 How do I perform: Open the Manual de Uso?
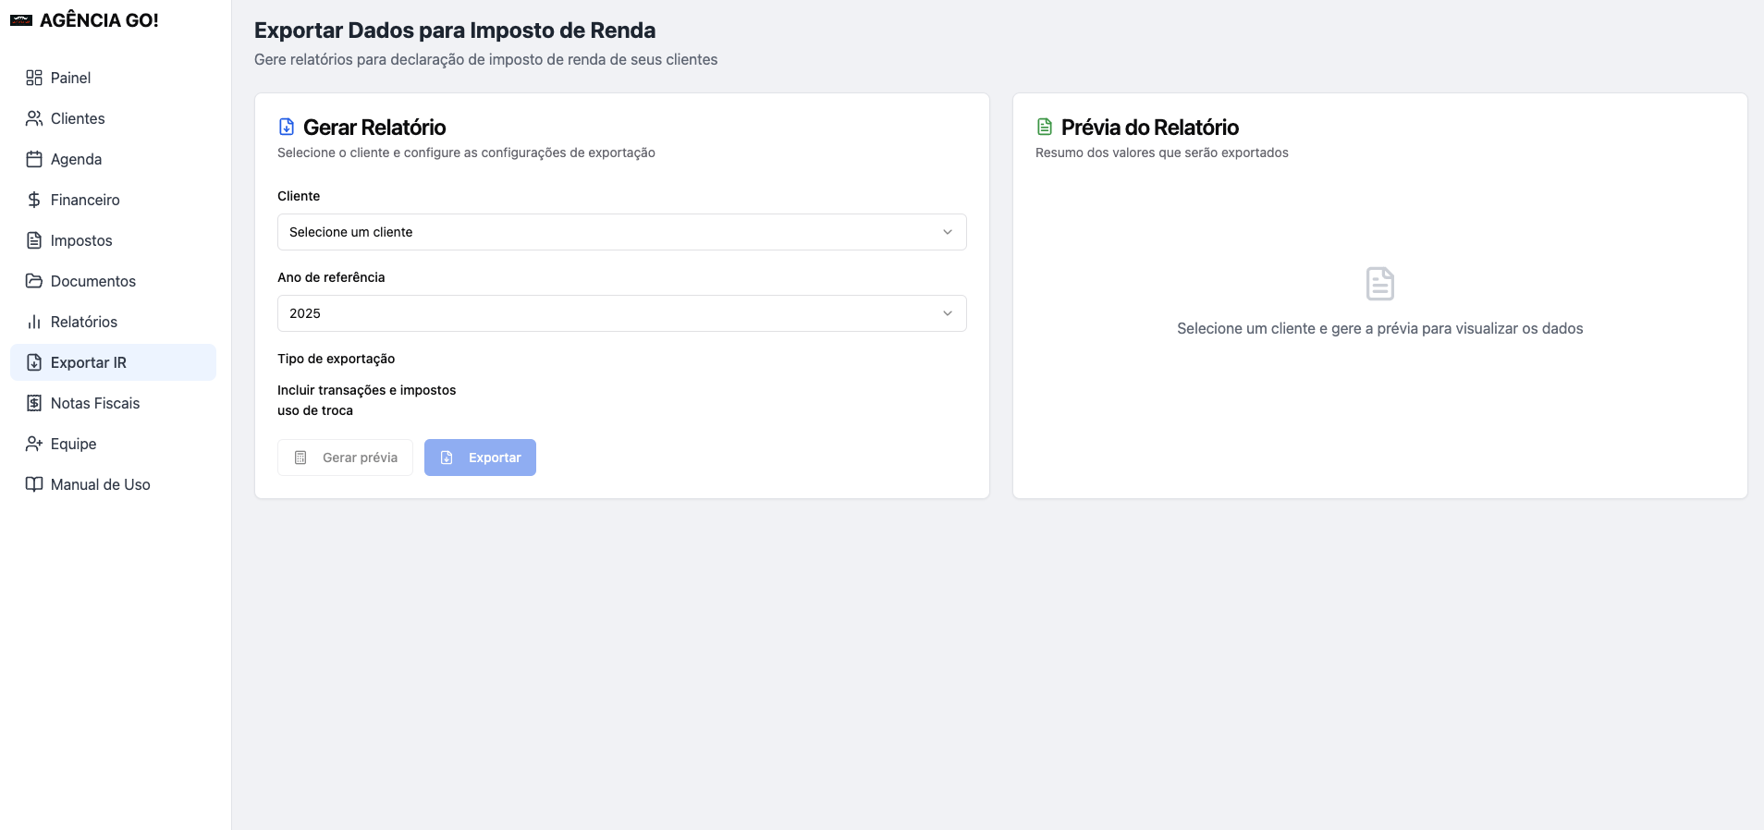point(113,484)
